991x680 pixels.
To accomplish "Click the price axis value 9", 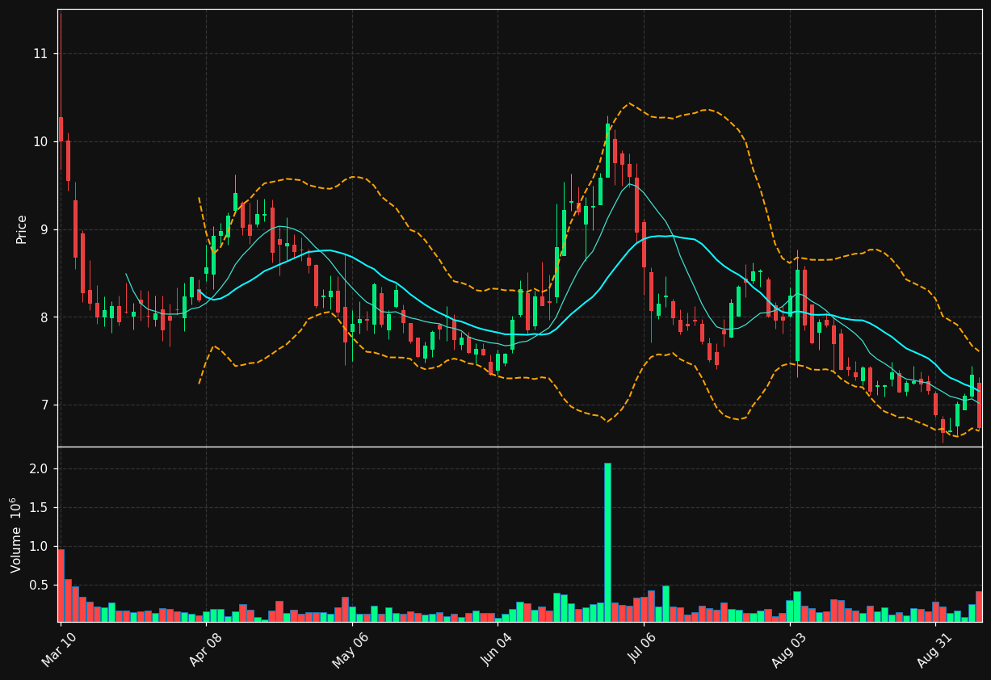I will point(45,229).
